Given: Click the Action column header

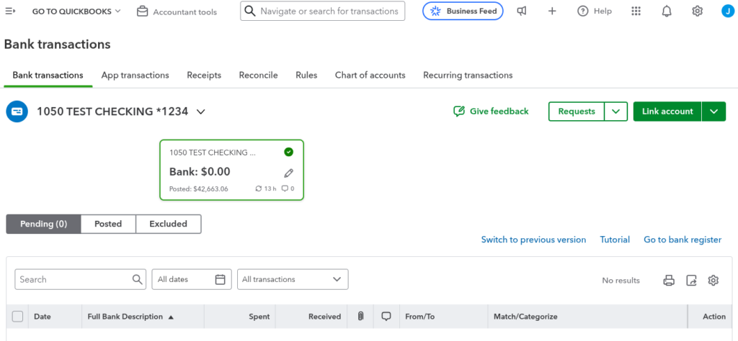Looking at the screenshot, I should click(x=714, y=317).
